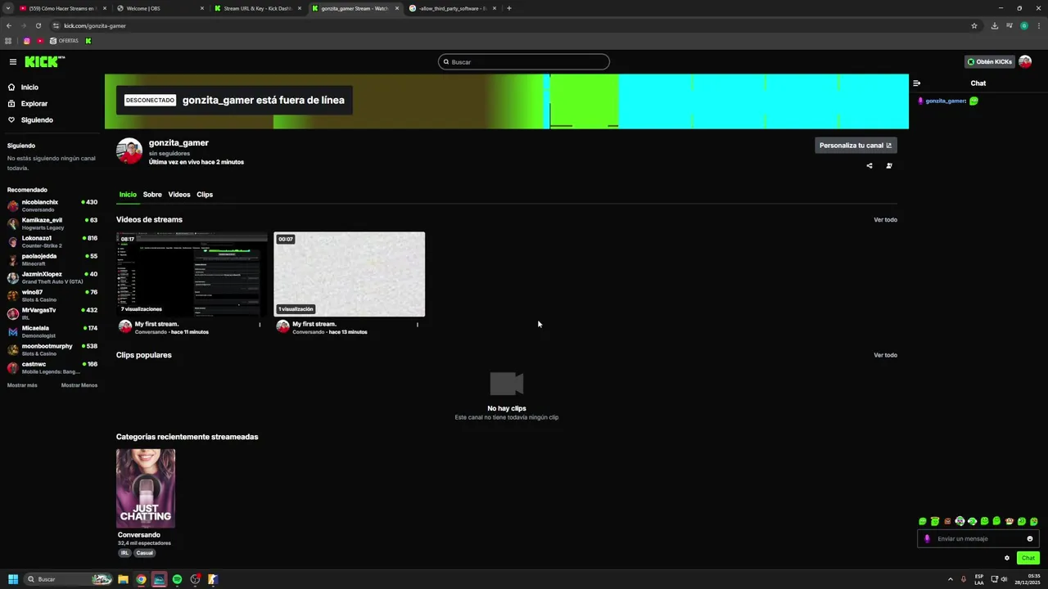Open recommended channel paolaojedda
Image resolution: width=1048 pixels, height=589 pixels.
point(52,259)
